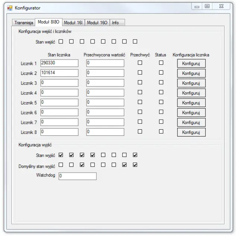The height and width of the screenshot is (236, 236).
Task: Uncheck the third Stan wyjść checkbox
Action: [82, 155]
